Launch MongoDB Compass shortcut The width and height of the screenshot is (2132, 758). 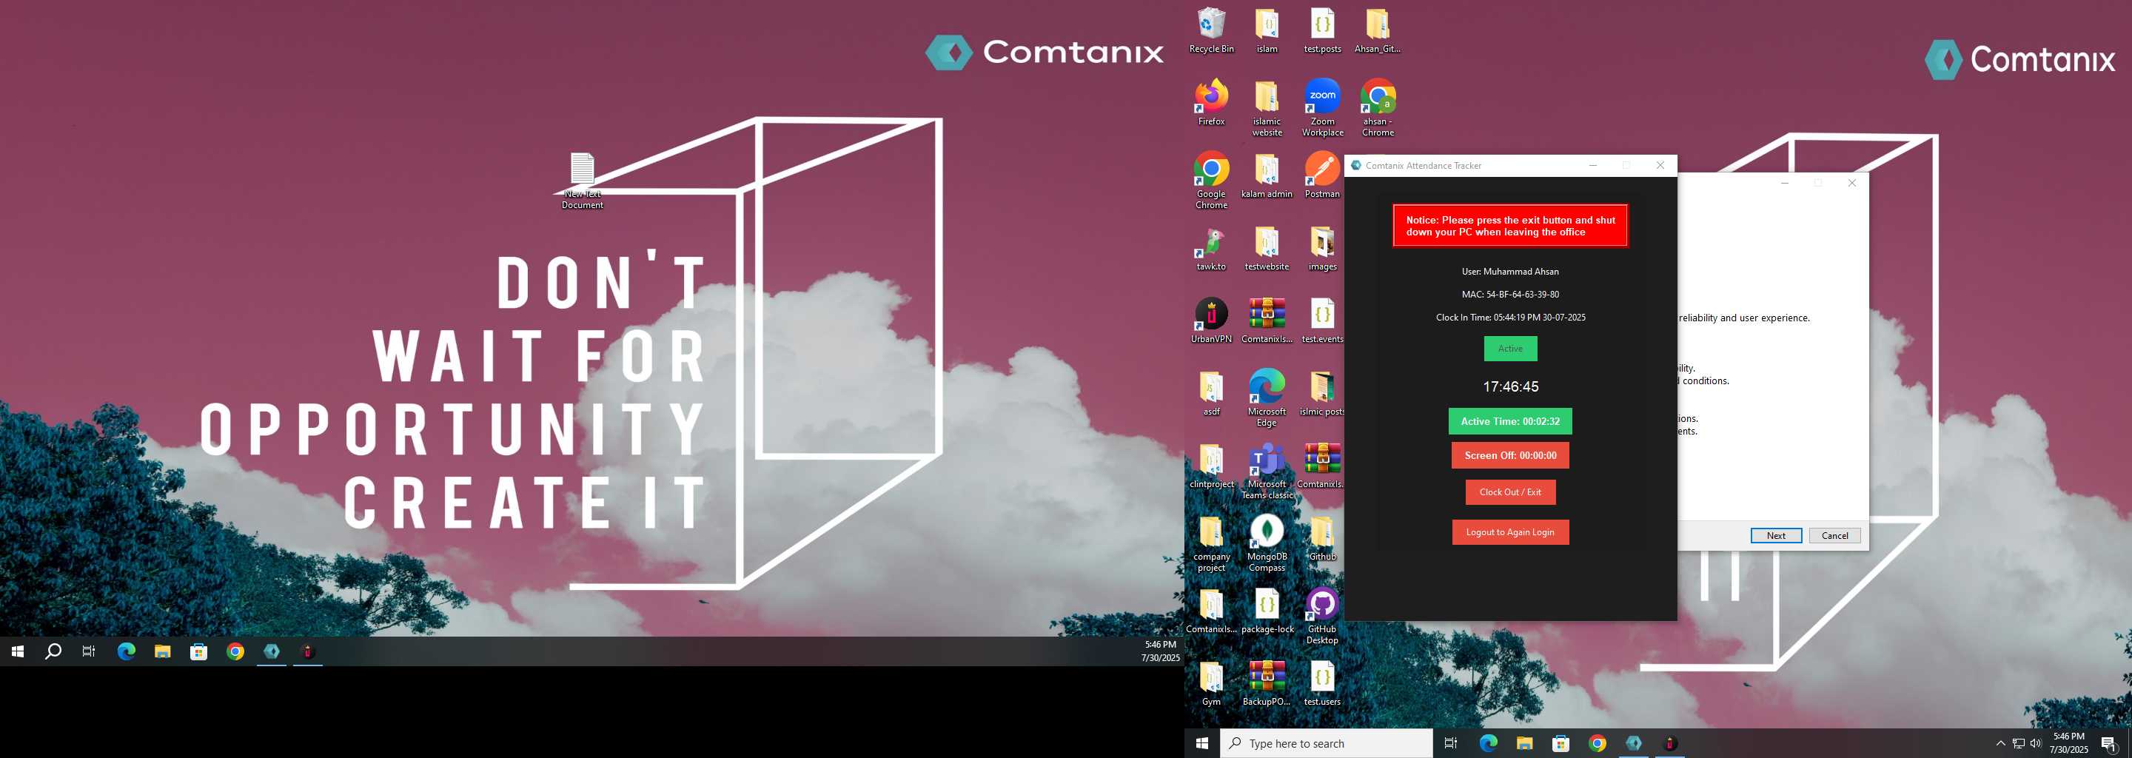1267,543
